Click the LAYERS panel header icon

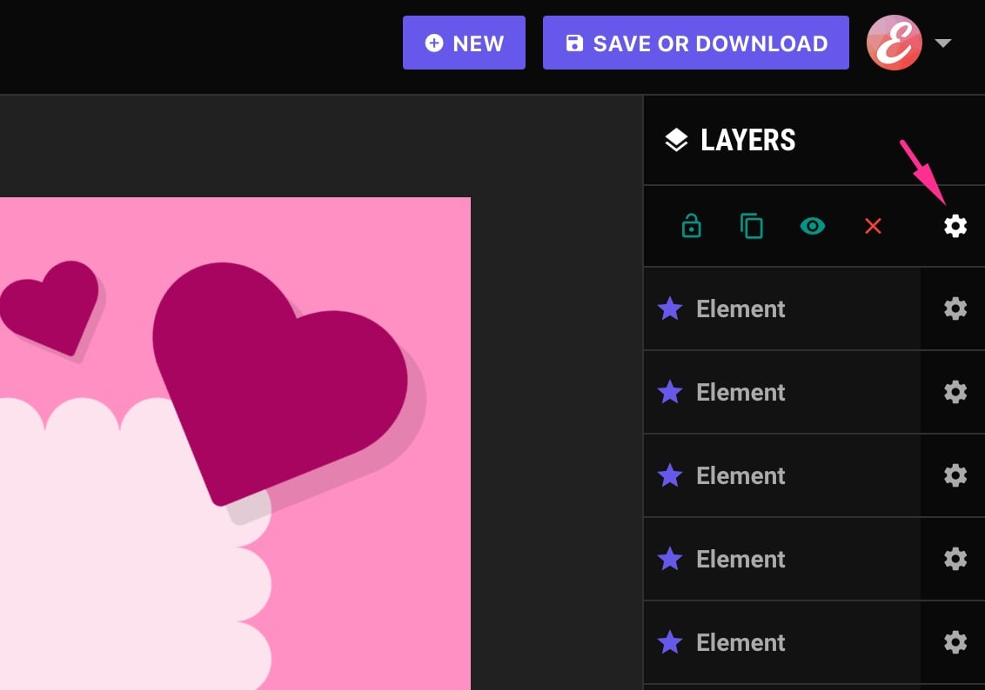pos(676,140)
